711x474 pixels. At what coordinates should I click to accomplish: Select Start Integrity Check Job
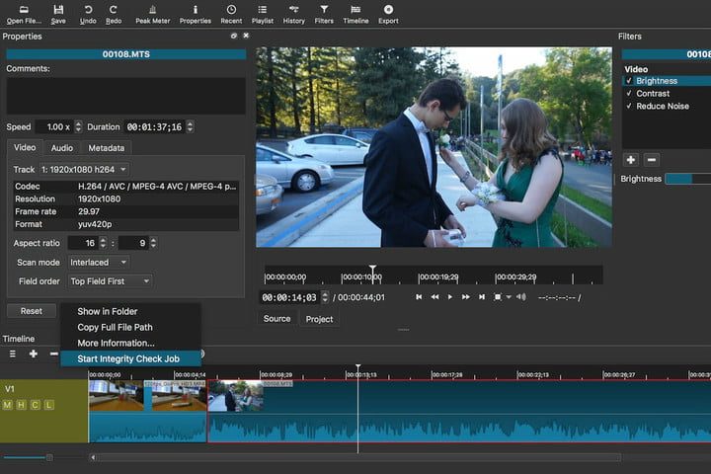(128, 358)
